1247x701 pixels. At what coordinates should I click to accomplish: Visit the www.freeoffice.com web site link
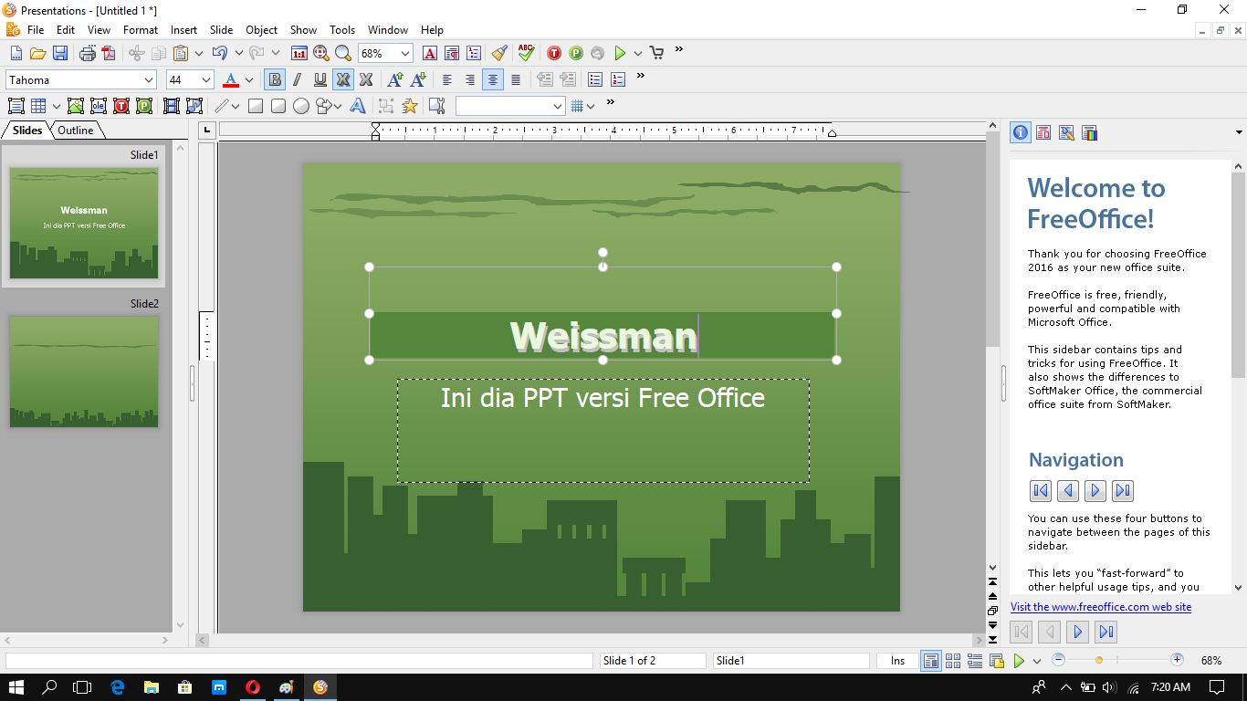tap(1101, 607)
